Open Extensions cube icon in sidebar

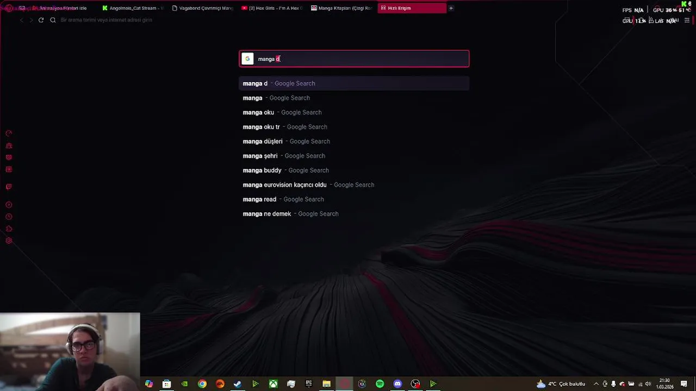[9, 229]
